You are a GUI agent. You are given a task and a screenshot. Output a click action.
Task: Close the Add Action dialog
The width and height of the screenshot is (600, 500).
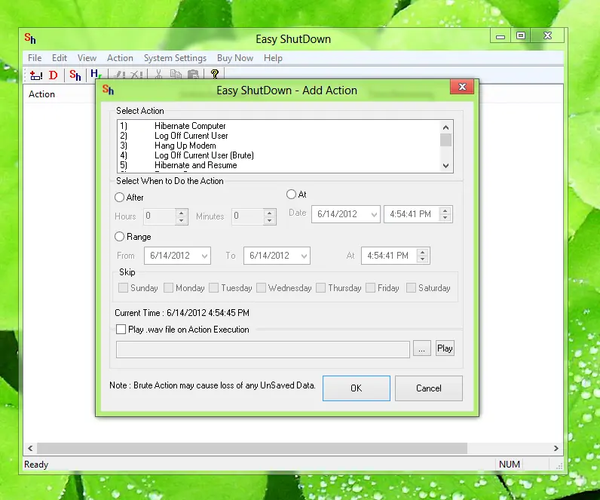tap(462, 87)
